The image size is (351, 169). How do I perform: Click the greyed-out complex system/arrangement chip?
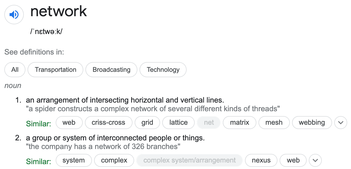pos(190,160)
